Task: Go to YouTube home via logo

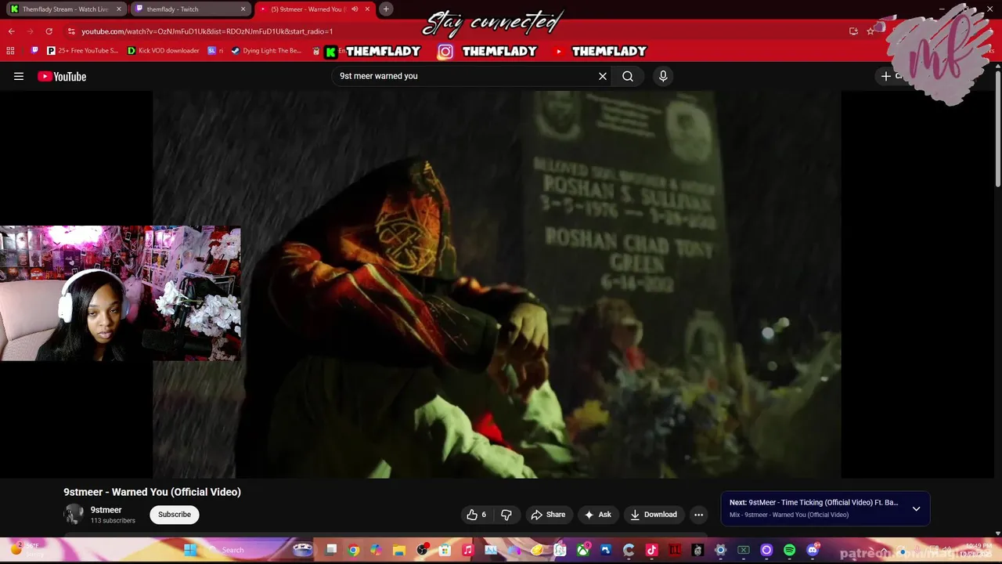Action: tap(62, 76)
